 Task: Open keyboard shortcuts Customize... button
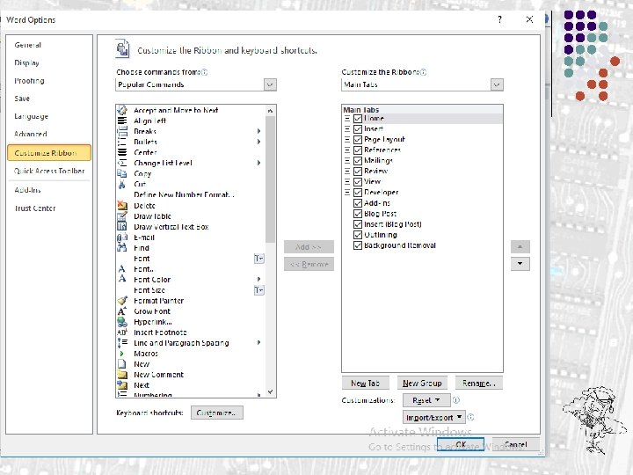pyautogui.click(x=217, y=413)
